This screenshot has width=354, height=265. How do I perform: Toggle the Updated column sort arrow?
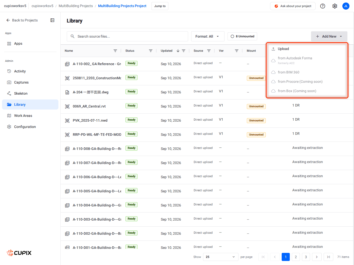tap(178, 51)
